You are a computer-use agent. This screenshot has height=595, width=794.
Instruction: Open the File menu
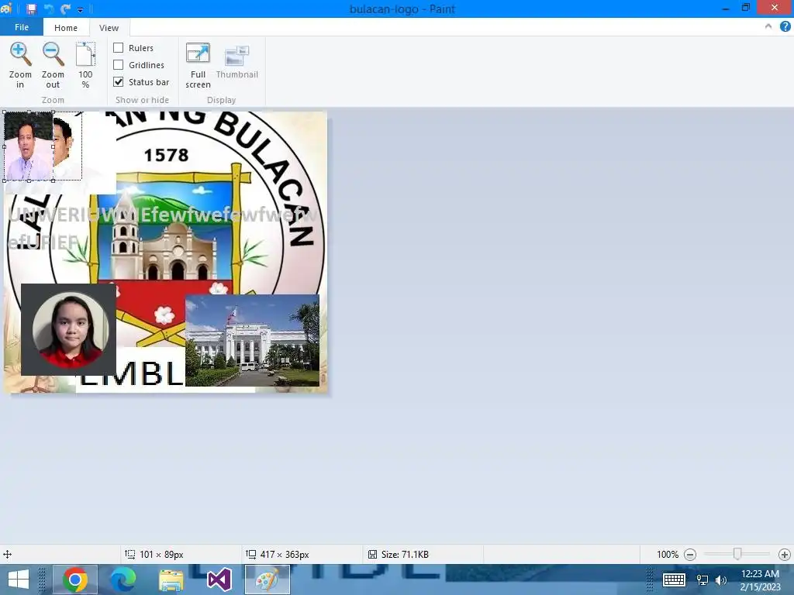point(22,27)
